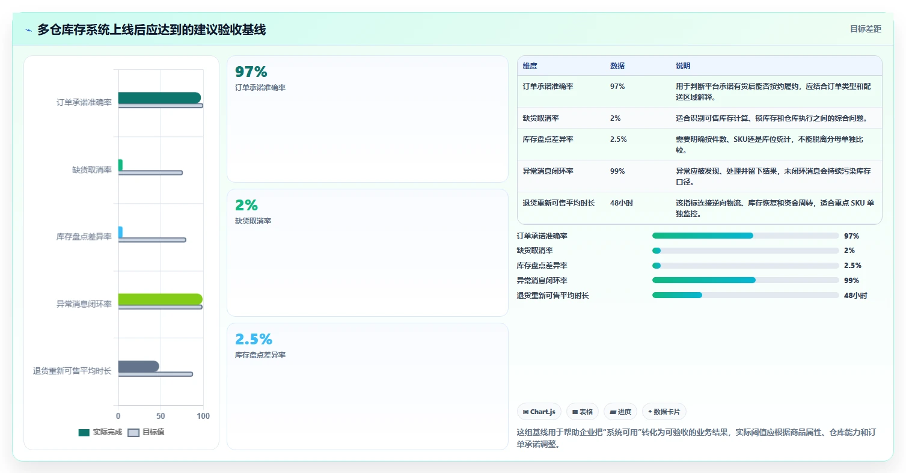This screenshot has width=906, height=473.
Task: Open the 97% 订单承诺准确率 data card
Action: click(x=367, y=119)
